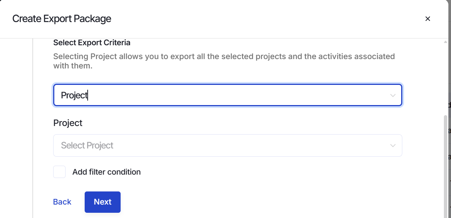Click the dialog's vertical scrollbar thumb

click(445, 166)
